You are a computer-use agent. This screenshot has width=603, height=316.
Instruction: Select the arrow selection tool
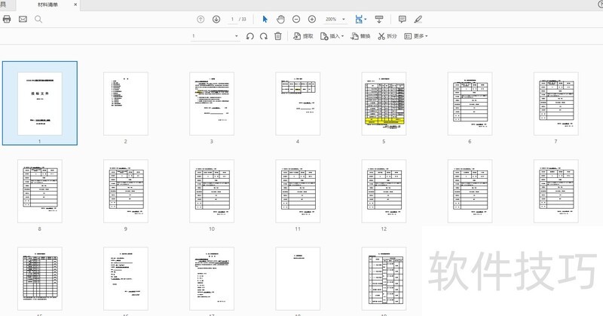coord(265,19)
